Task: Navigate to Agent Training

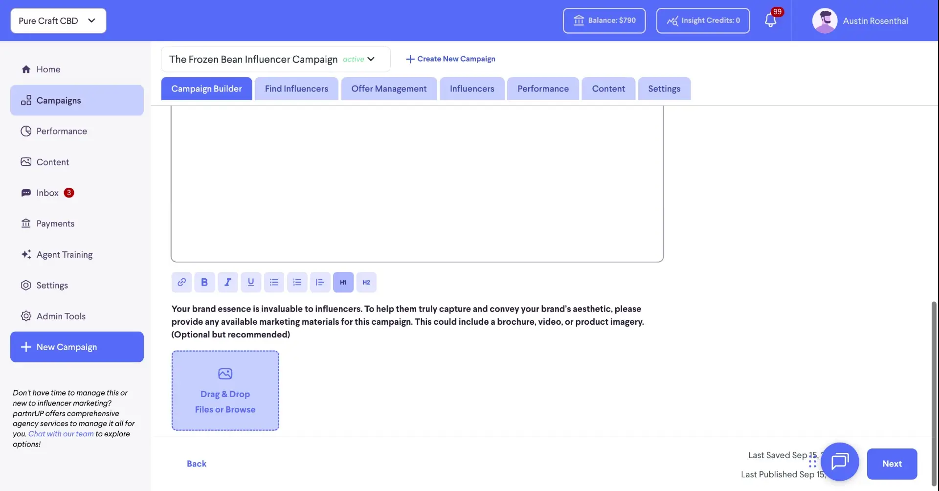Action: [x=64, y=254]
